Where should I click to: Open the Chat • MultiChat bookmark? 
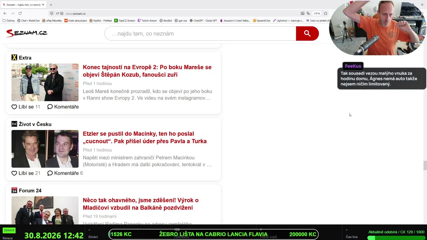tap(28, 21)
